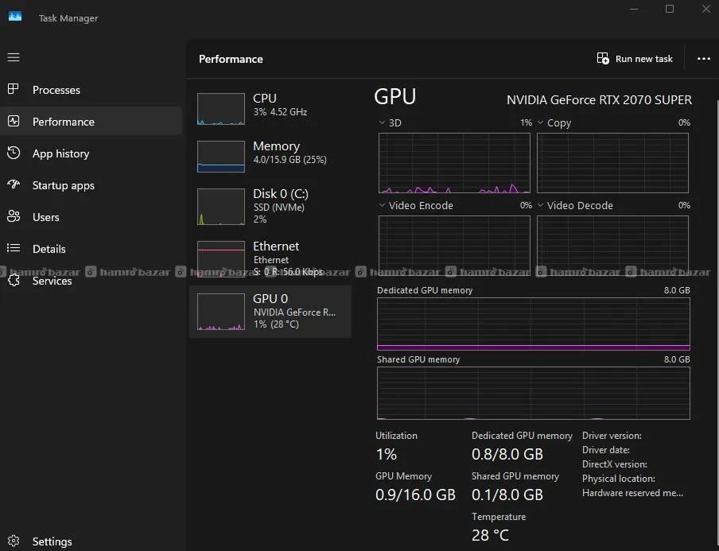This screenshot has width=719, height=551.
Task: Click the Dedicated GPU memory usage graph
Action: (534, 324)
